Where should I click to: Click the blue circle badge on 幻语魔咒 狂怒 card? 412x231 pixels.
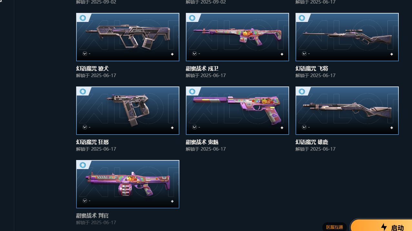(83, 92)
